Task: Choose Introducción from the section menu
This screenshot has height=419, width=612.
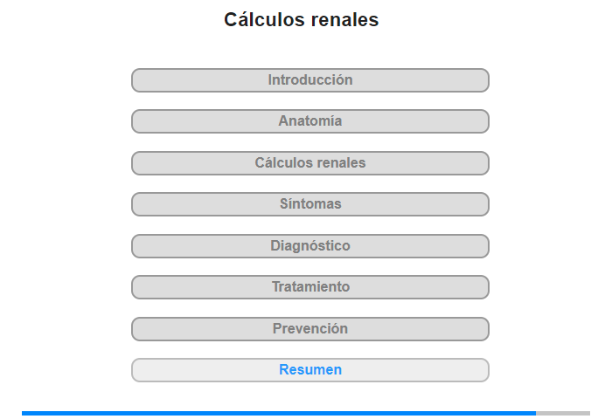Action: (x=309, y=80)
